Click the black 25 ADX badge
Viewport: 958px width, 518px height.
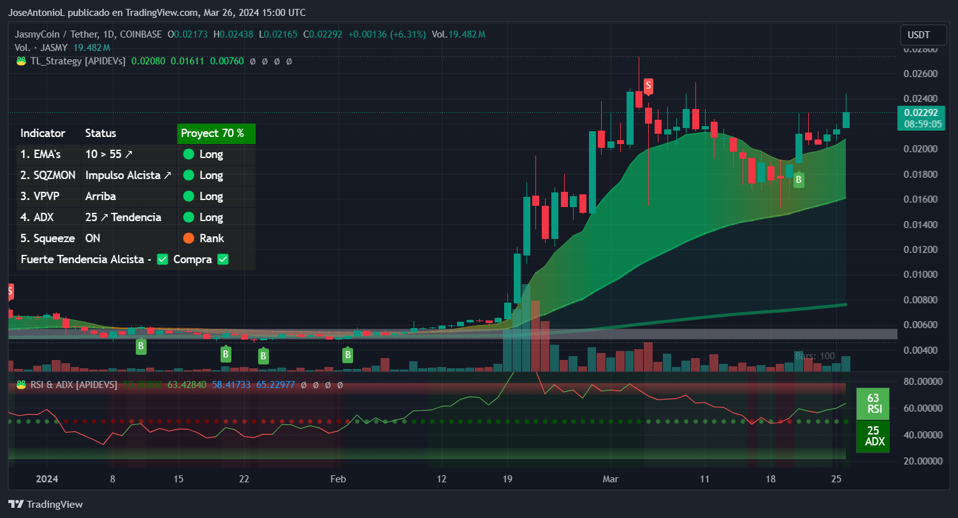click(873, 435)
